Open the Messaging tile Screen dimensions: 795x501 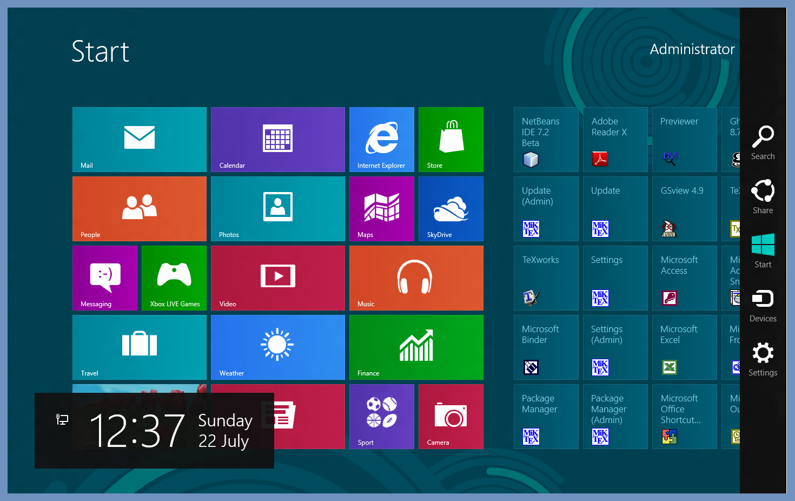(105, 278)
